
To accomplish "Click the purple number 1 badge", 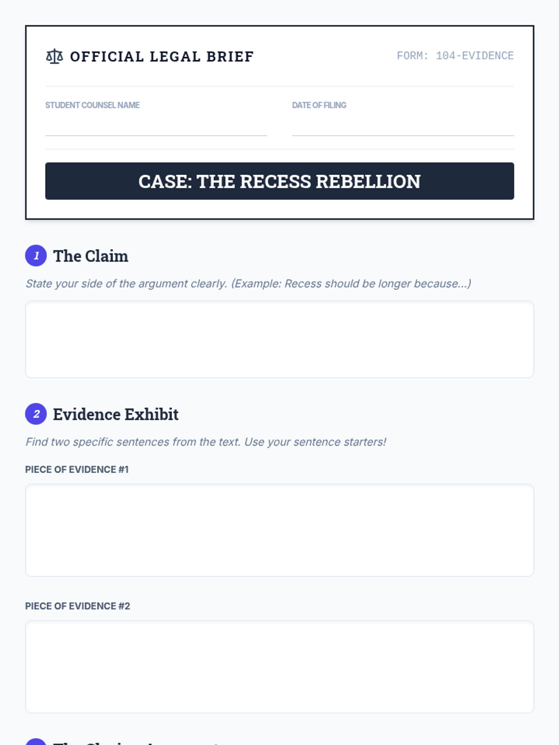I will [x=36, y=256].
